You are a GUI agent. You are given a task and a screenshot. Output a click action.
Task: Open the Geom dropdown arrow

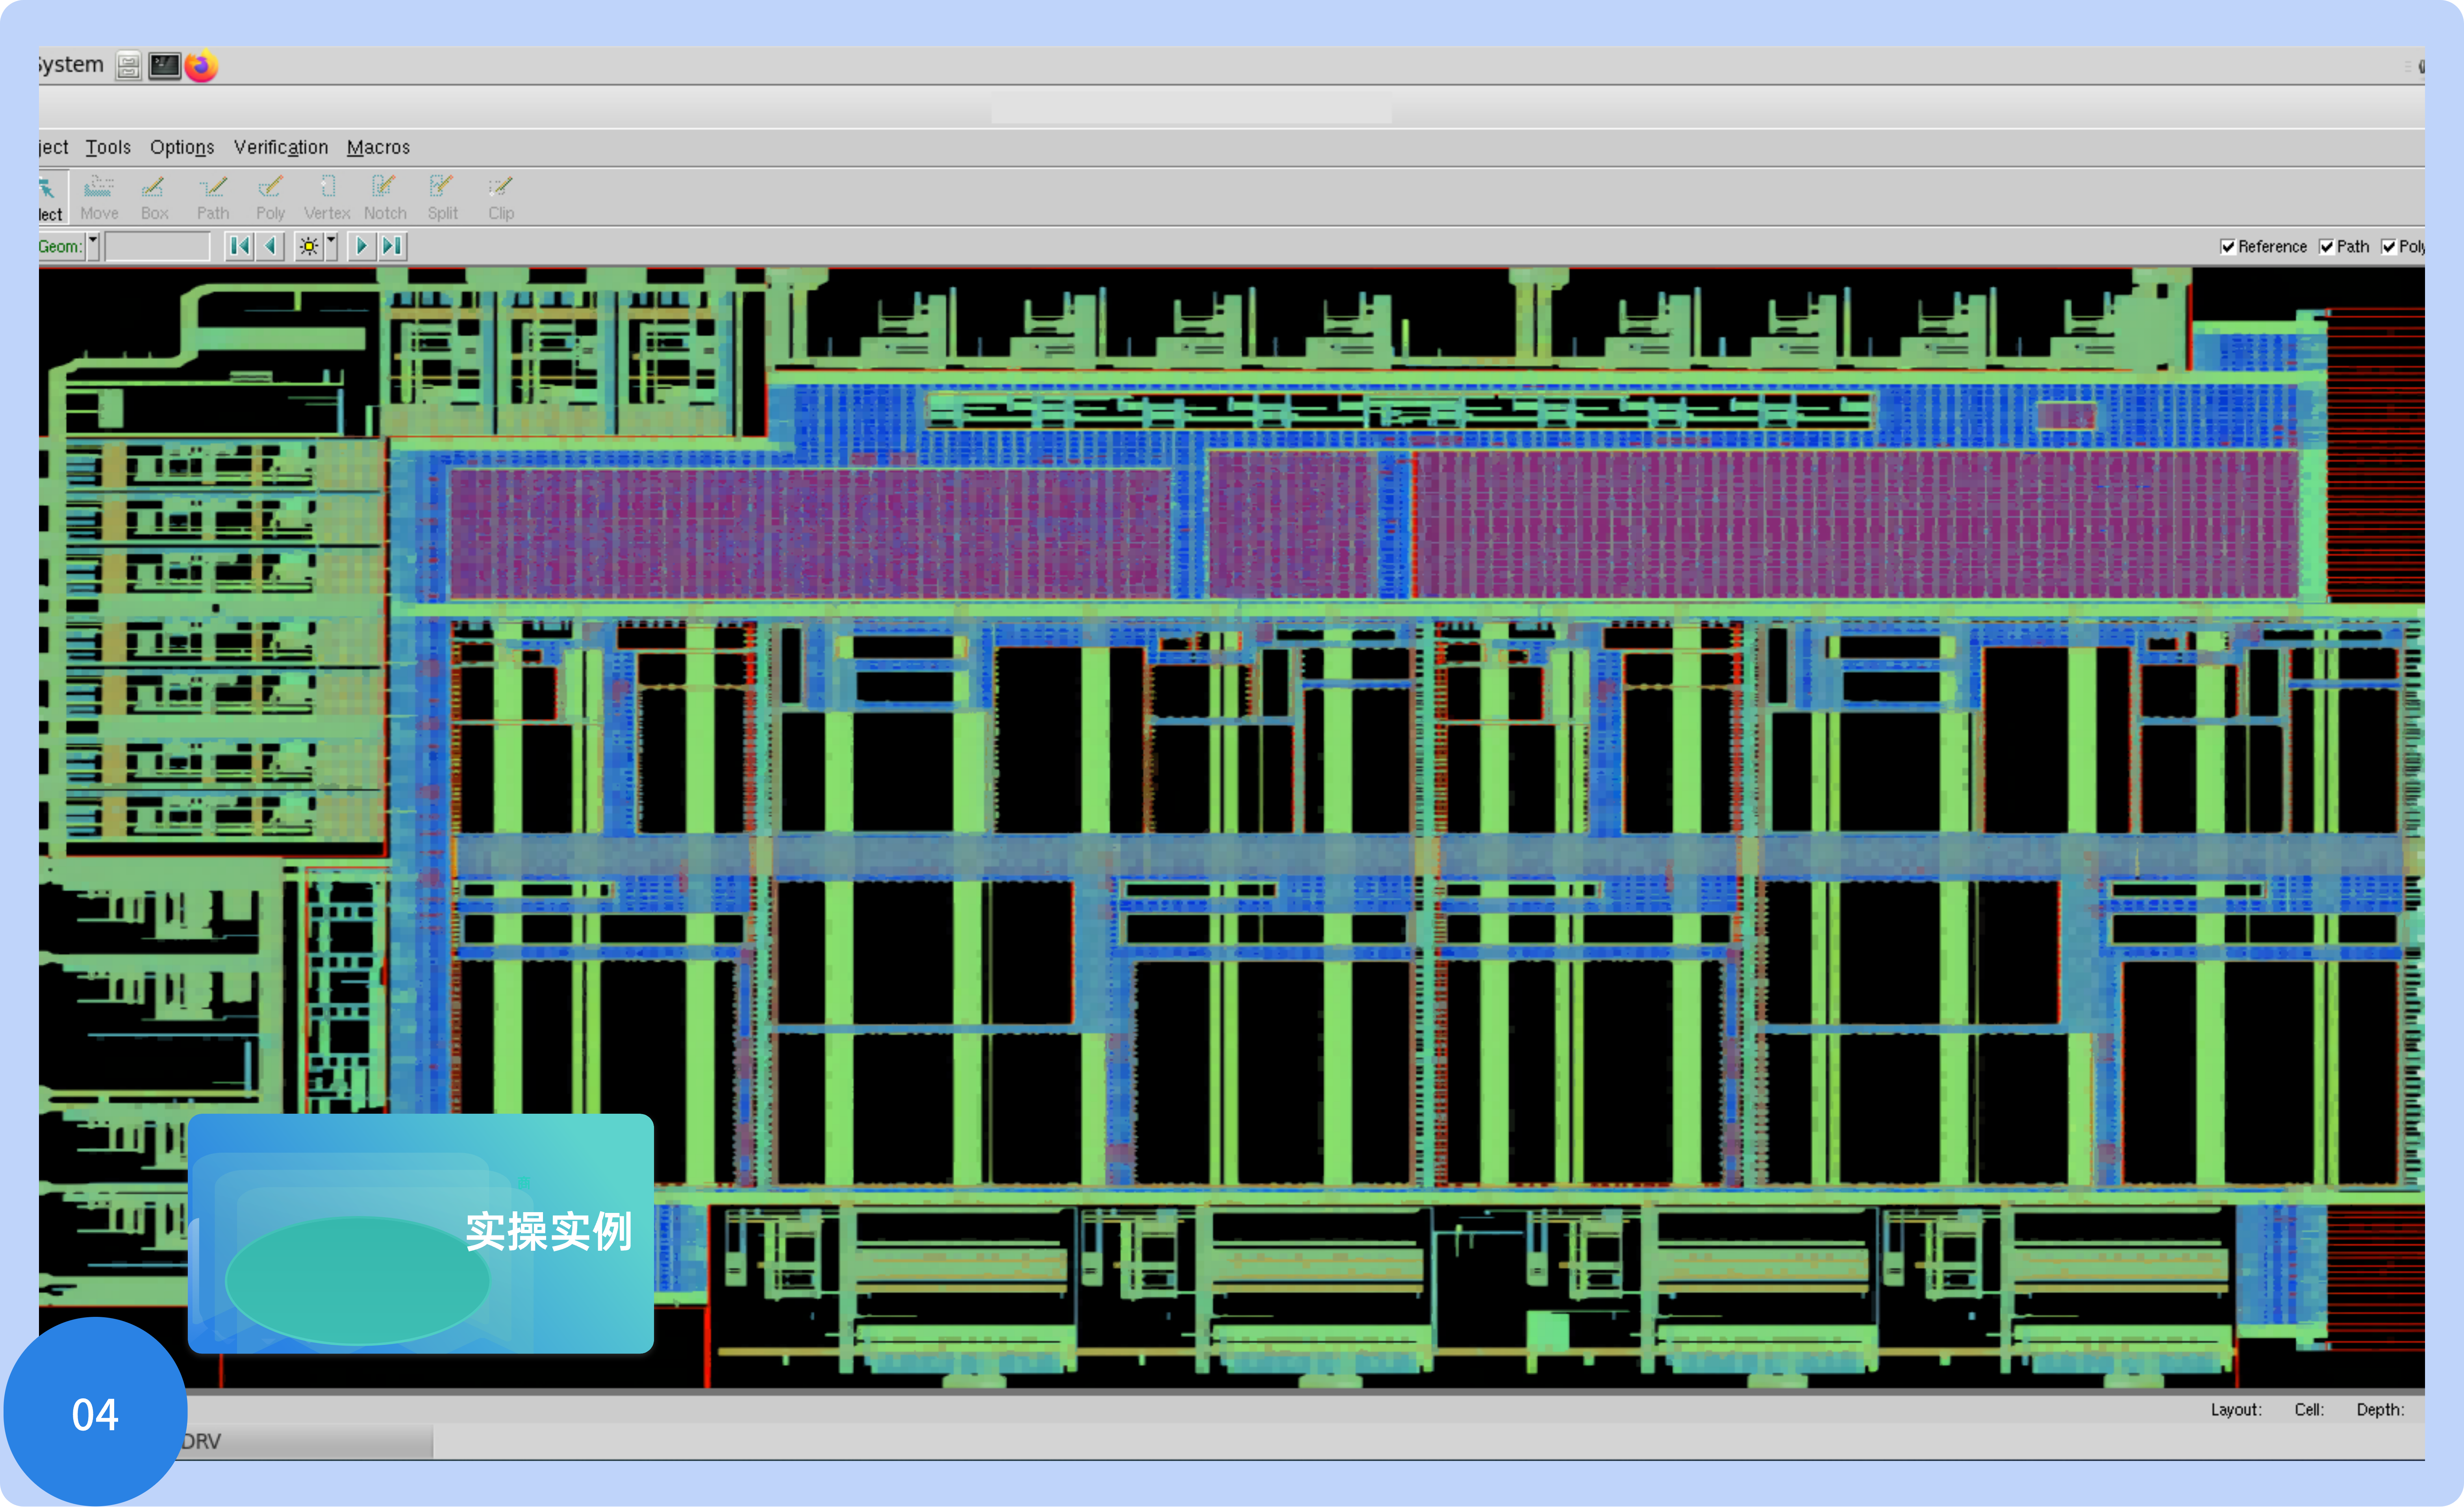pos(93,246)
